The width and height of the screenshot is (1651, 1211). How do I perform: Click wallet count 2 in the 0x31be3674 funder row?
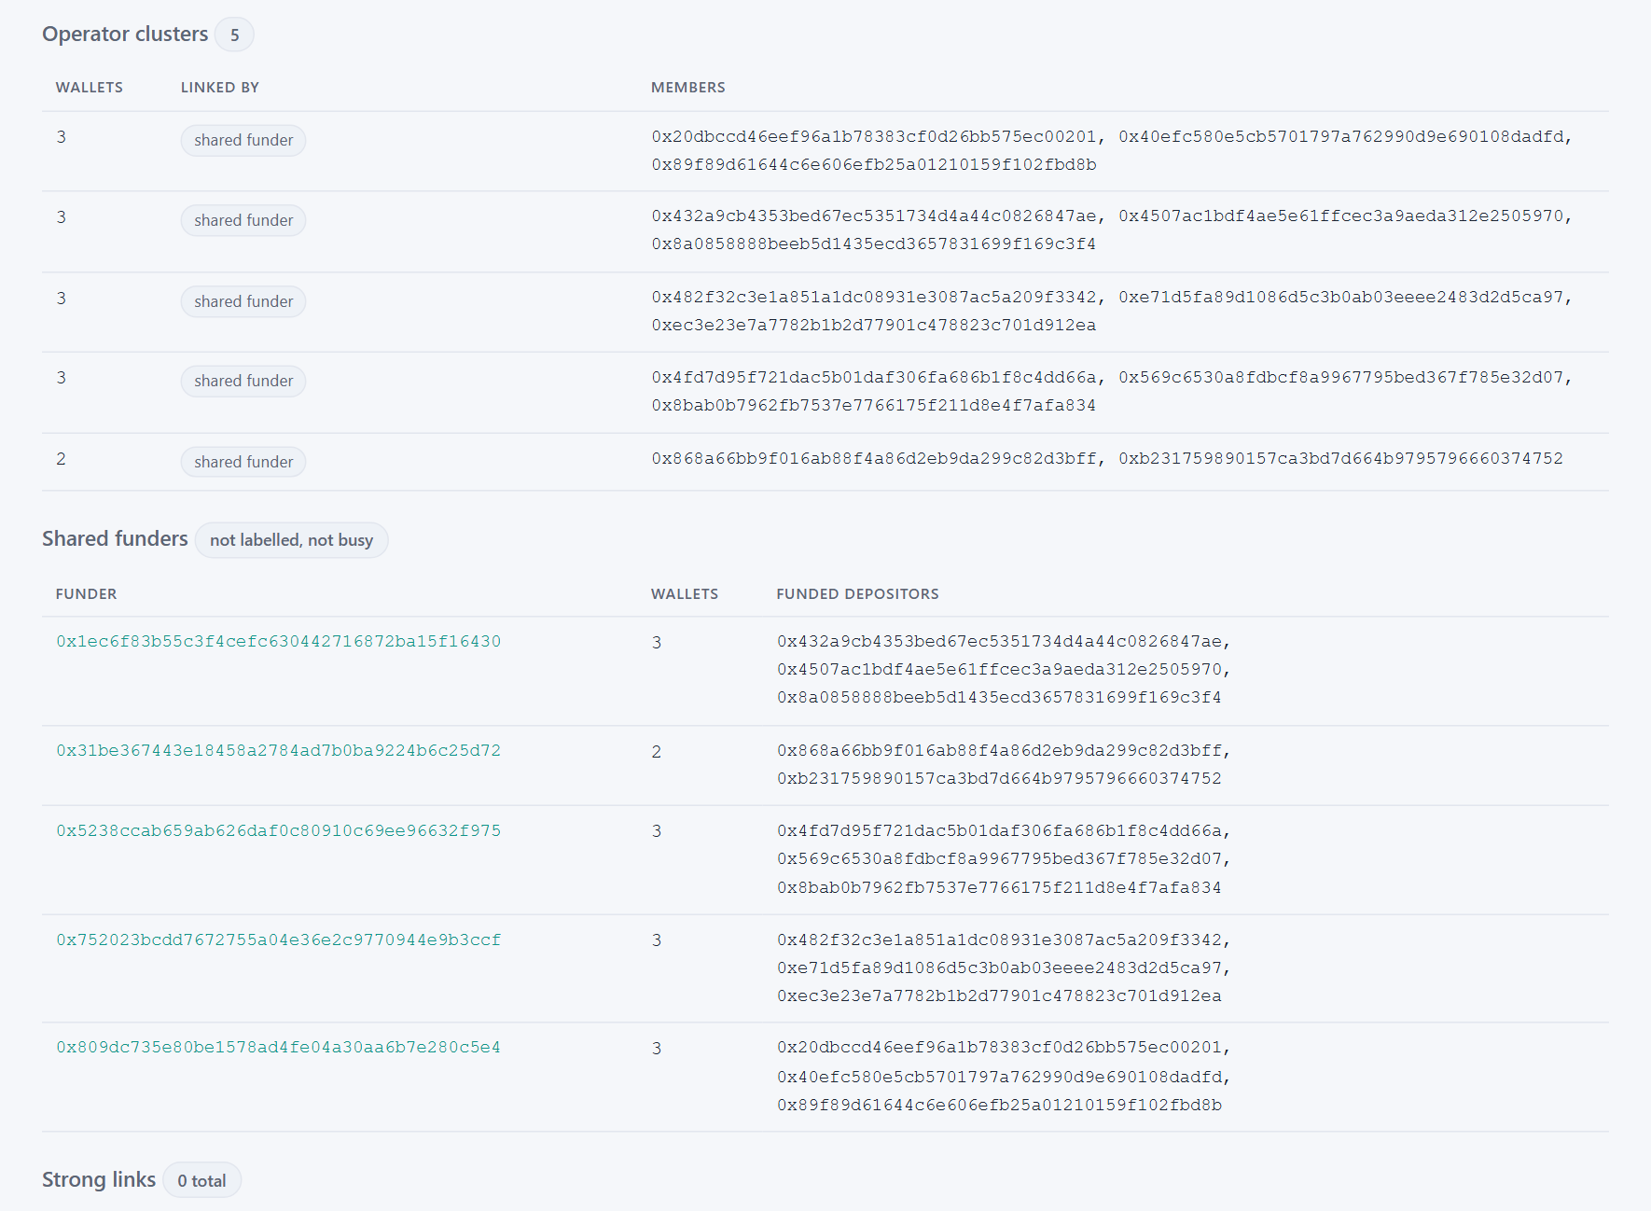tap(657, 752)
